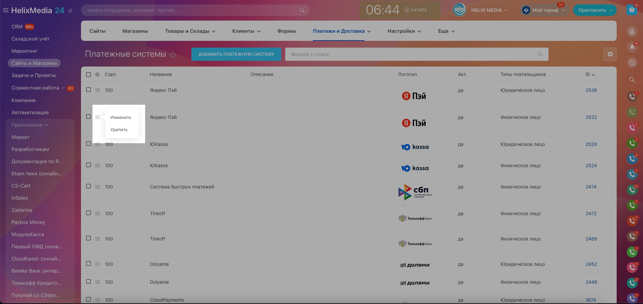Screen dimensions: 643x304
Task: Click the search icon in right sidebar
Action: pyautogui.click(x=632, y=80)
